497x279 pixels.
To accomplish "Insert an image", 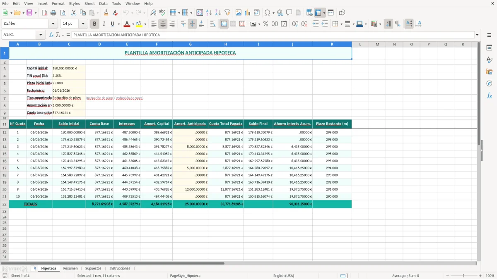I will coord(239,13).
